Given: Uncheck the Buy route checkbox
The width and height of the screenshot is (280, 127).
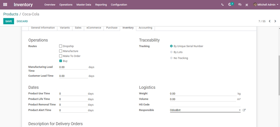Looking at the screenshot, I should coord(61,61).
